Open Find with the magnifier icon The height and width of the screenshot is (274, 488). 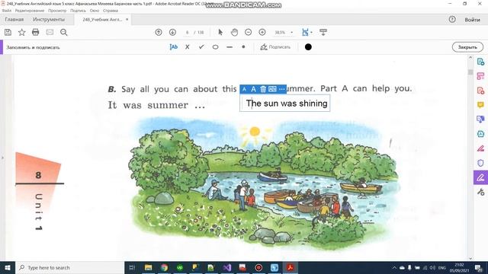coord(64,32)
